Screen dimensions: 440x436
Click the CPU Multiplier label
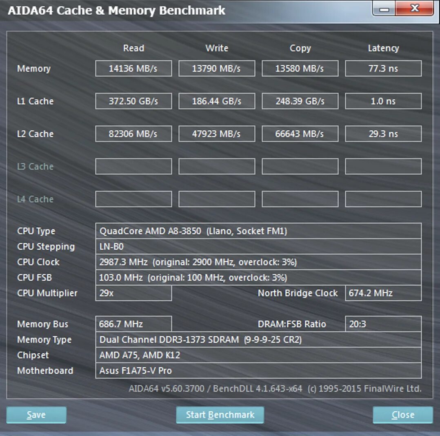(x=47, y=294)
